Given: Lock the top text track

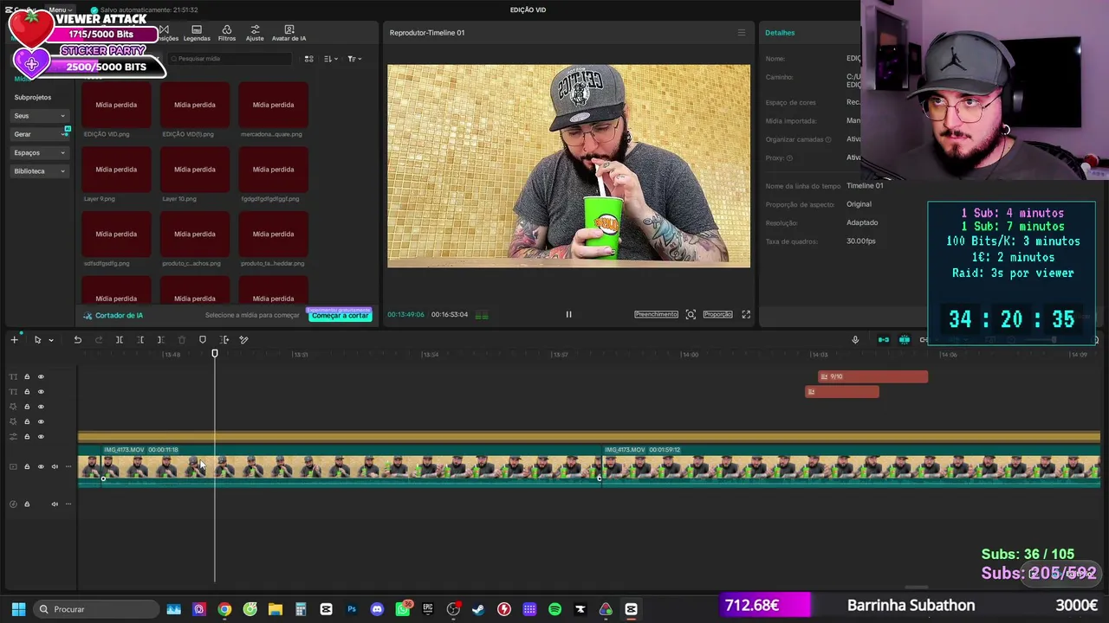Looking at the screenshot, I should click(27, 376).
